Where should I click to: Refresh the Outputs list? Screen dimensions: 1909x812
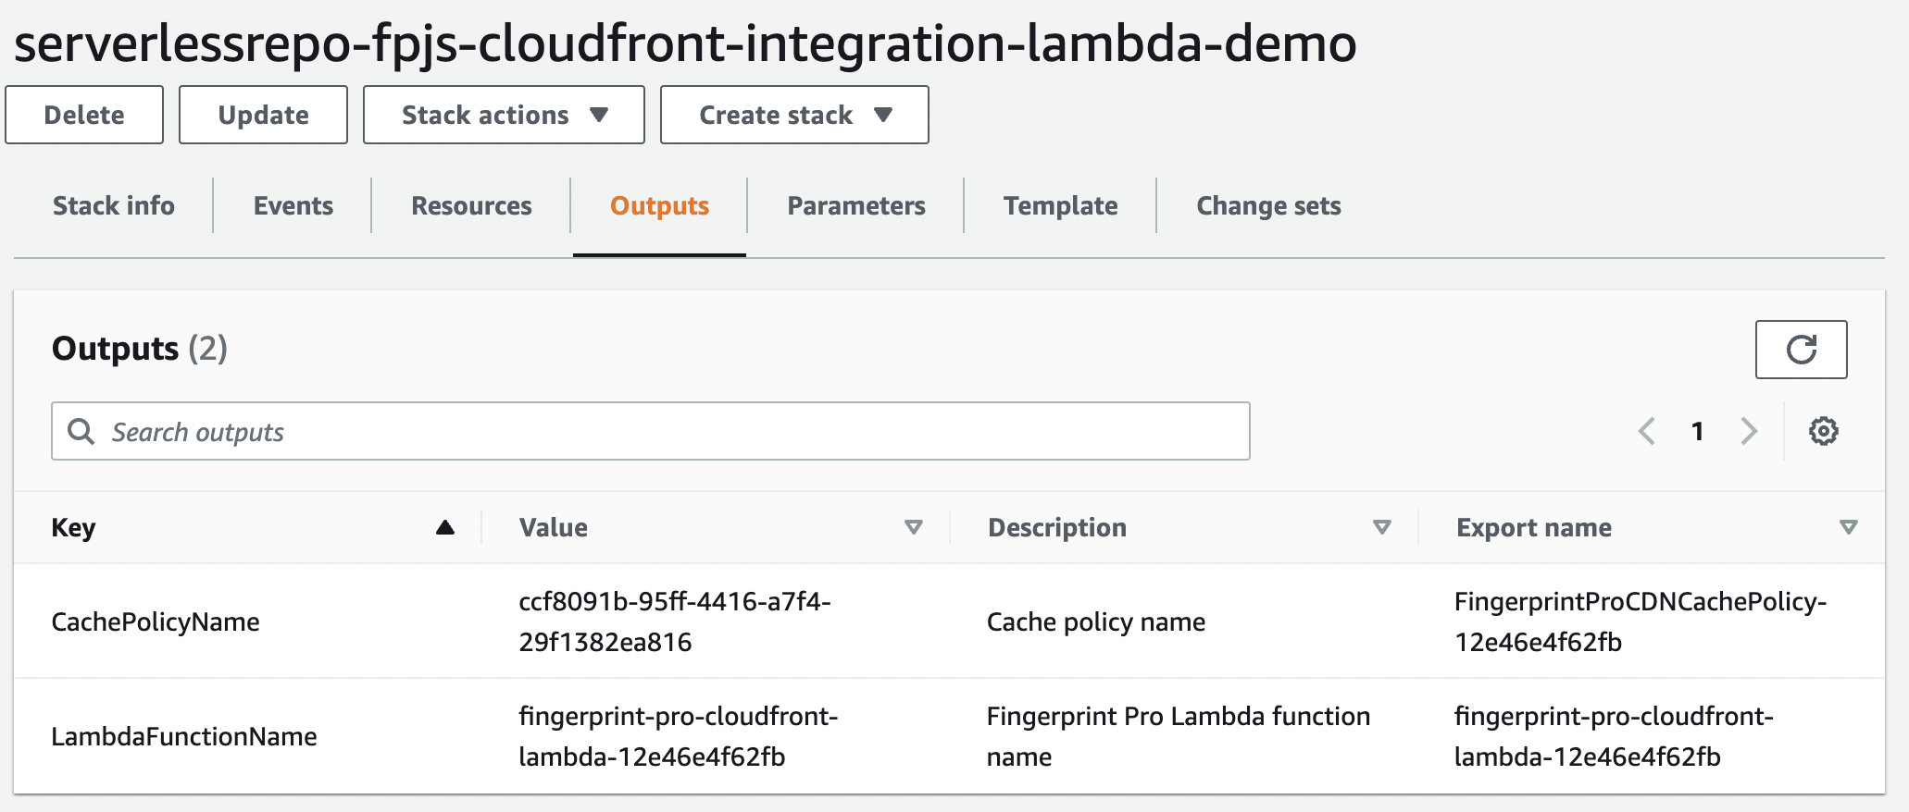(1801, 350)
